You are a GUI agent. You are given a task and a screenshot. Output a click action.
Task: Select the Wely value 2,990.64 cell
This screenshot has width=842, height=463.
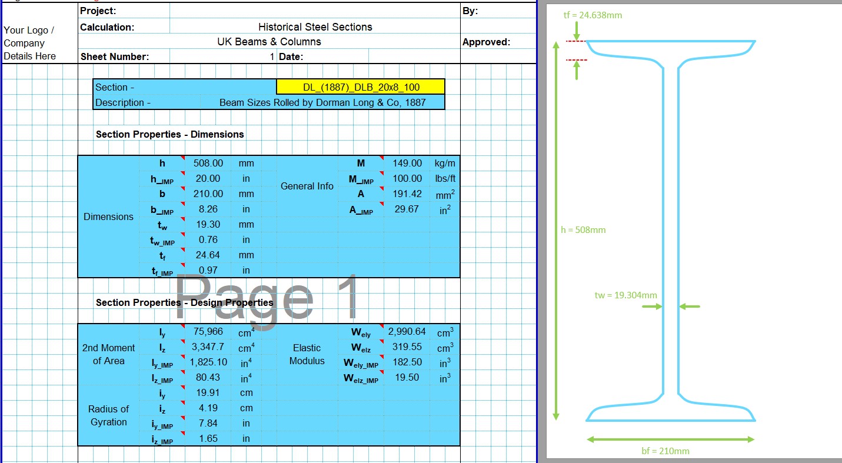(x=408, y=331)
